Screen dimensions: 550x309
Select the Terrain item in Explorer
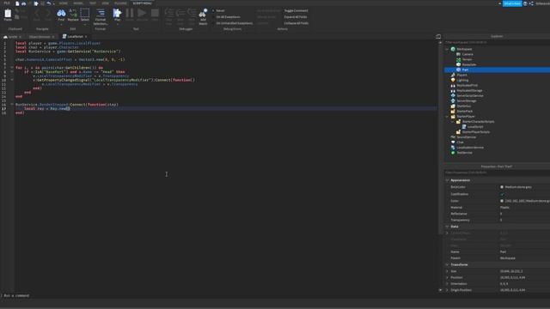click(467, 59)
